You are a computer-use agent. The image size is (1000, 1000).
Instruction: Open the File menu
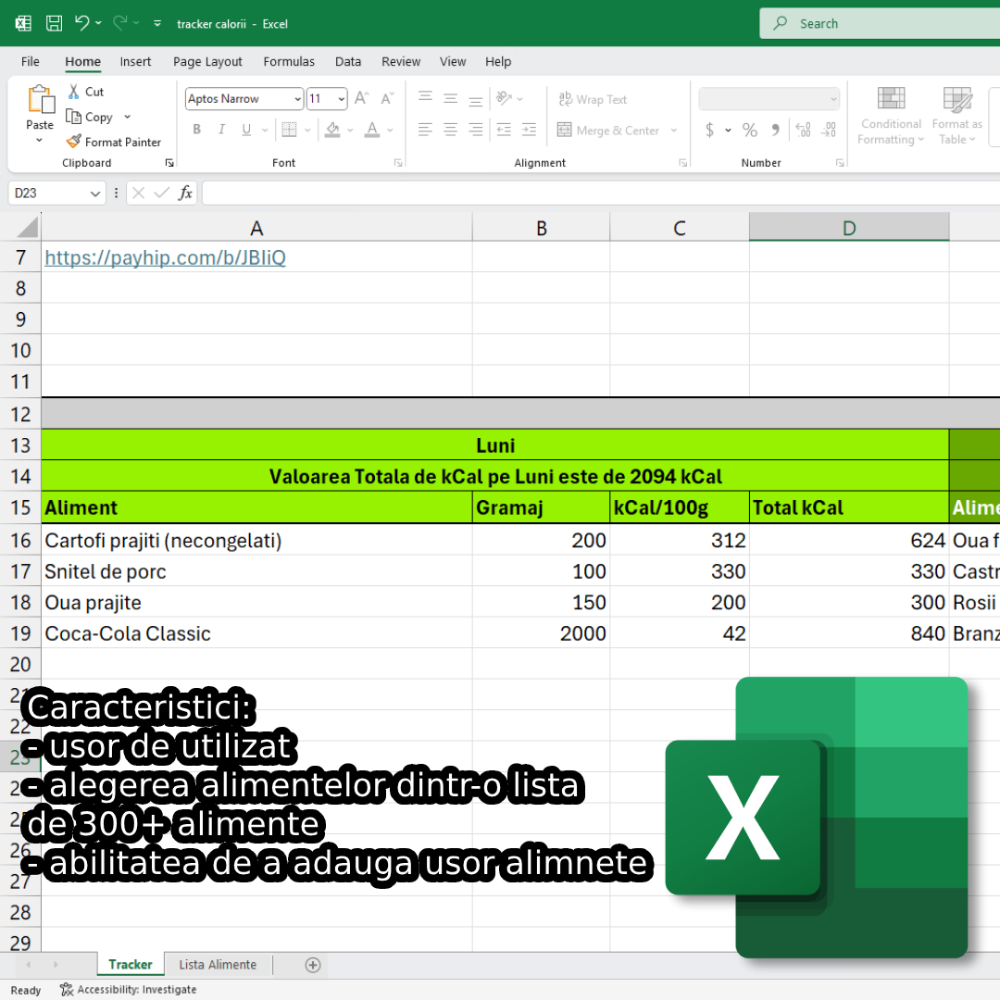pos(30,62)
